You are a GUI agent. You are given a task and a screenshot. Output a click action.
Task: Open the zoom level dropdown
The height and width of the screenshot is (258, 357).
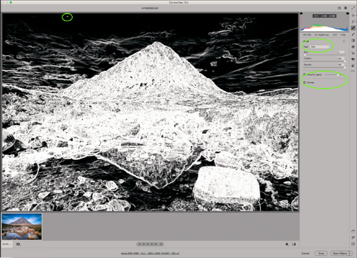point(7,244)
